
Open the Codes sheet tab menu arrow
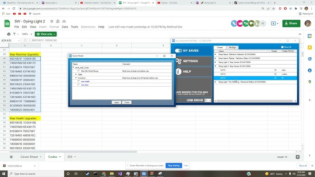60,157
